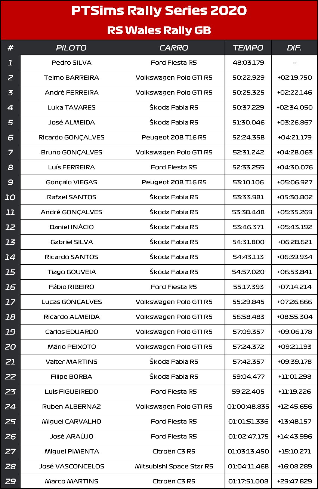The image size is (318, 489).
Task: Select the Pedro SILVA driver name
Action: coord(71,63)
